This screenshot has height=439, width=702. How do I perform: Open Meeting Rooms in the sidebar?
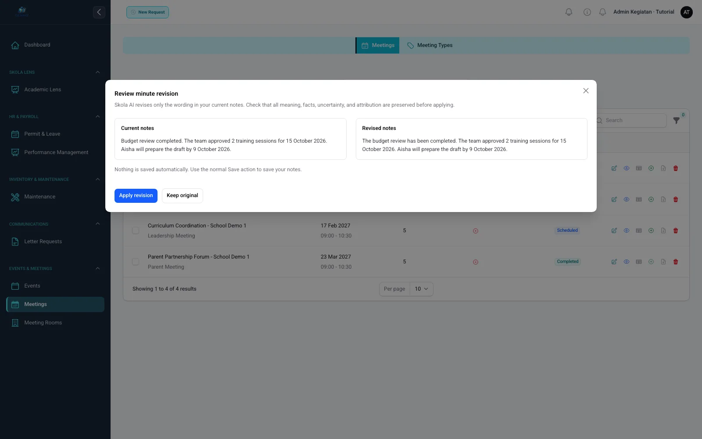(x=55, y=323)
